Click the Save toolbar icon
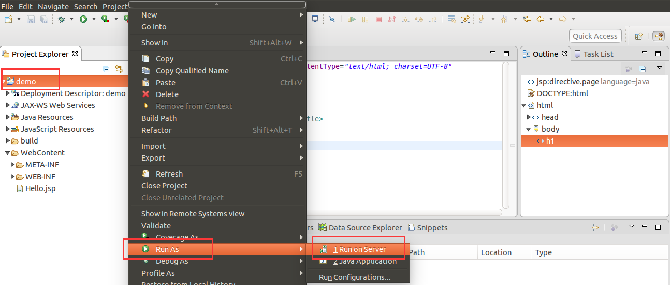Image resolution: width=671 pixels, height=285 pixels. coord(31,19)
